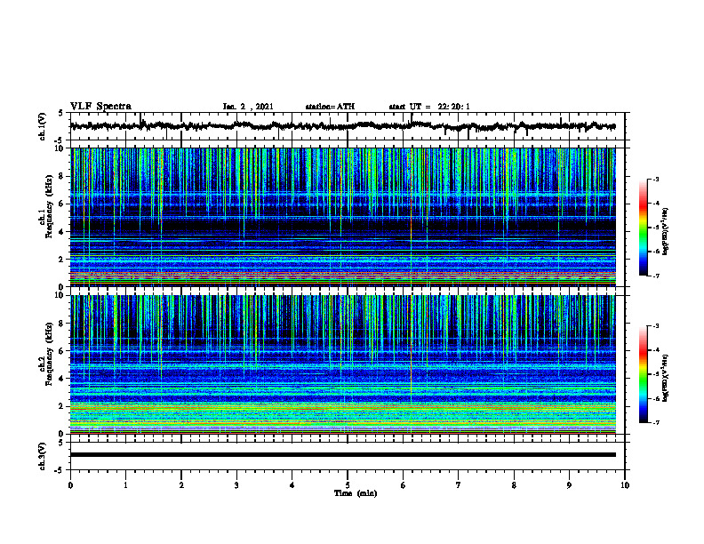Click the time axis tick label "10"
The height and width of the screenshot is (544, 704).
point(625,485)
